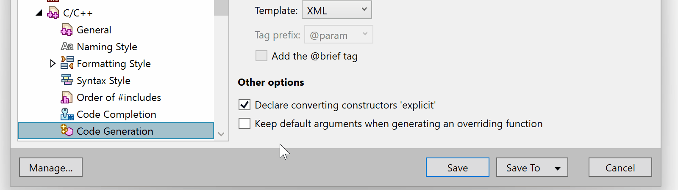Click the Syntax Style icon

coord(67,80)
